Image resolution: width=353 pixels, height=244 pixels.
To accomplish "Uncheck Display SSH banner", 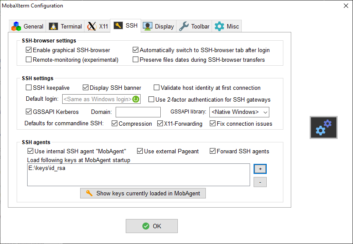I will pos(85,88).
